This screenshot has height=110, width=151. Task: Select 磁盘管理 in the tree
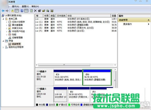[16, 44]
